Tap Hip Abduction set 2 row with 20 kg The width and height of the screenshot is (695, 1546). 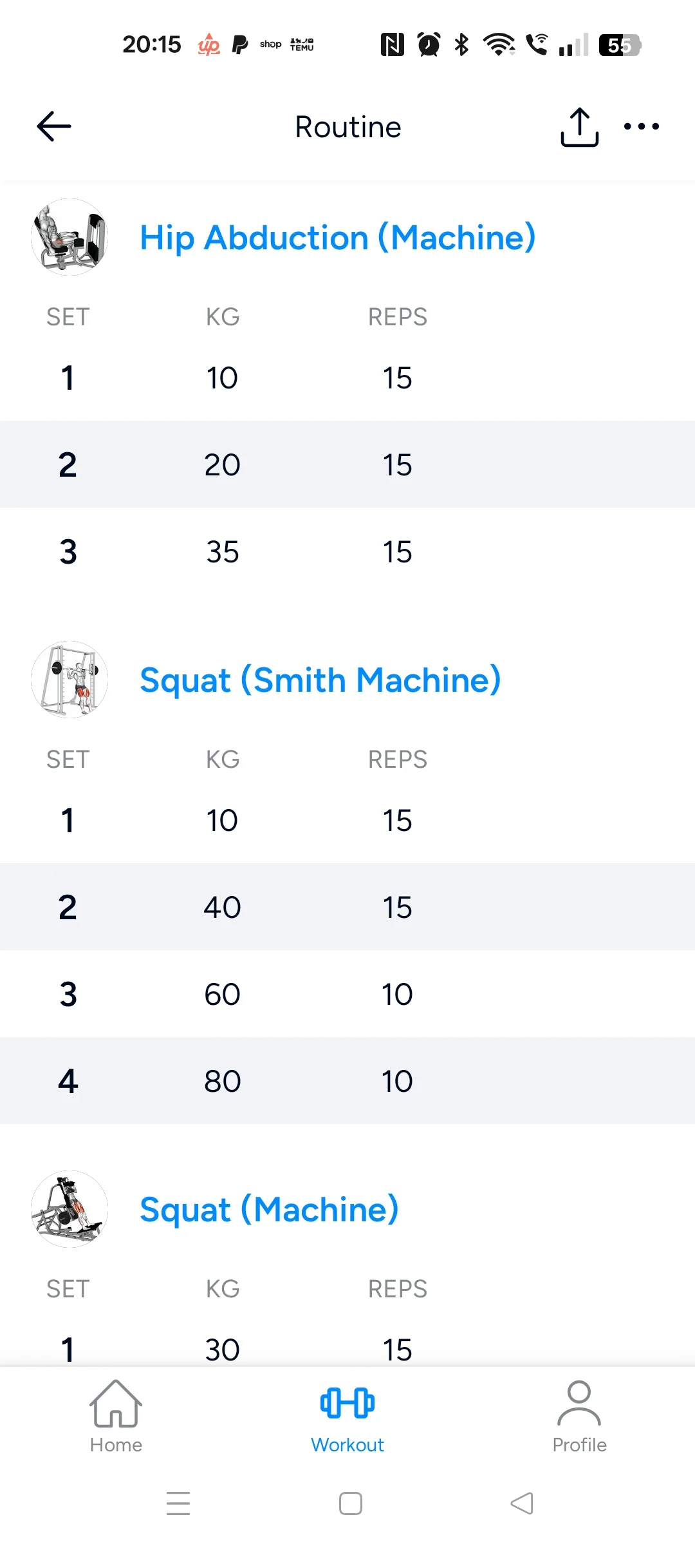coord(347,464)
